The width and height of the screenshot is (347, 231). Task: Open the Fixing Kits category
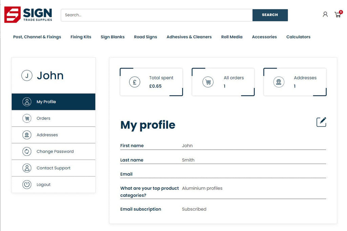click(x=81, y=37)
